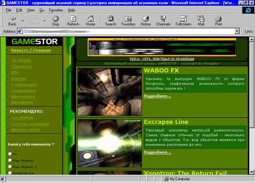Reload the page with Refresh
This screenshot has height=183, width=255.
[x=73, y=21]
